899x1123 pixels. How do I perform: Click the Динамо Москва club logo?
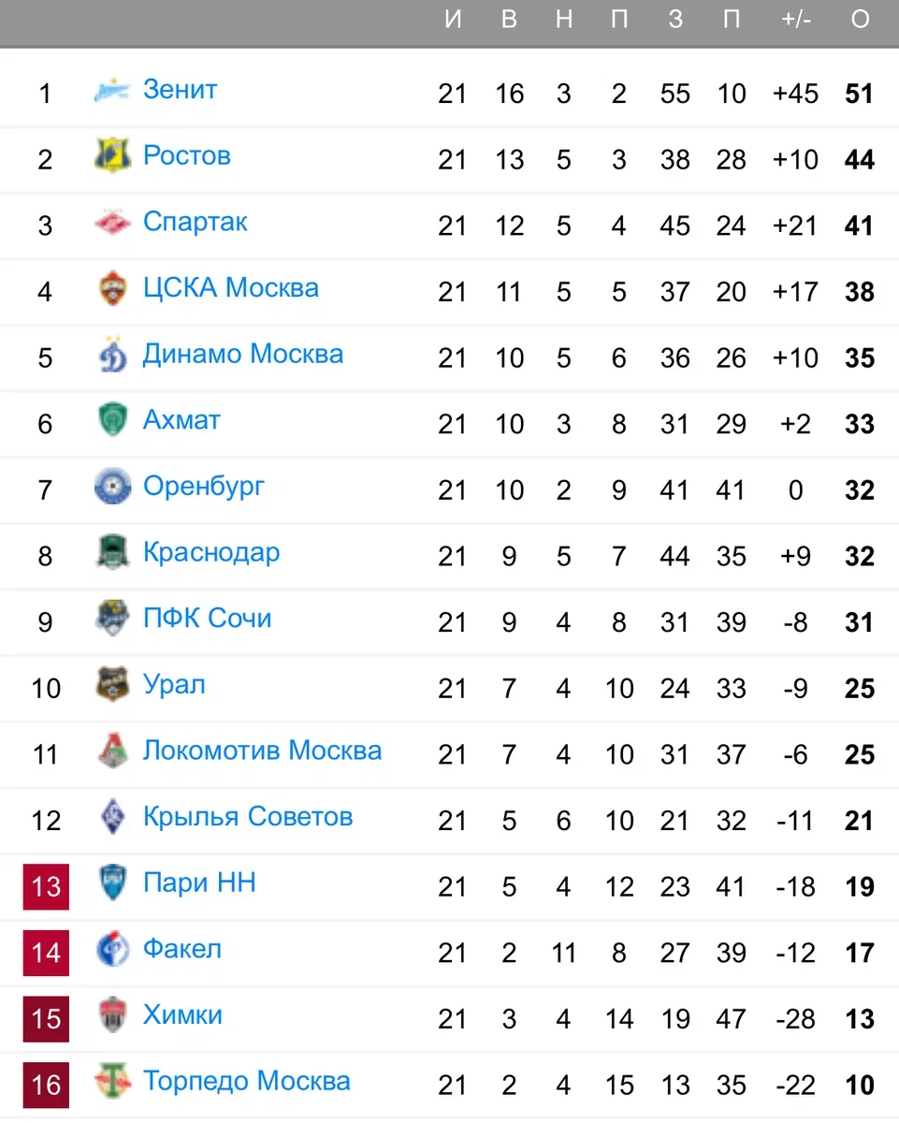point(112,355)
